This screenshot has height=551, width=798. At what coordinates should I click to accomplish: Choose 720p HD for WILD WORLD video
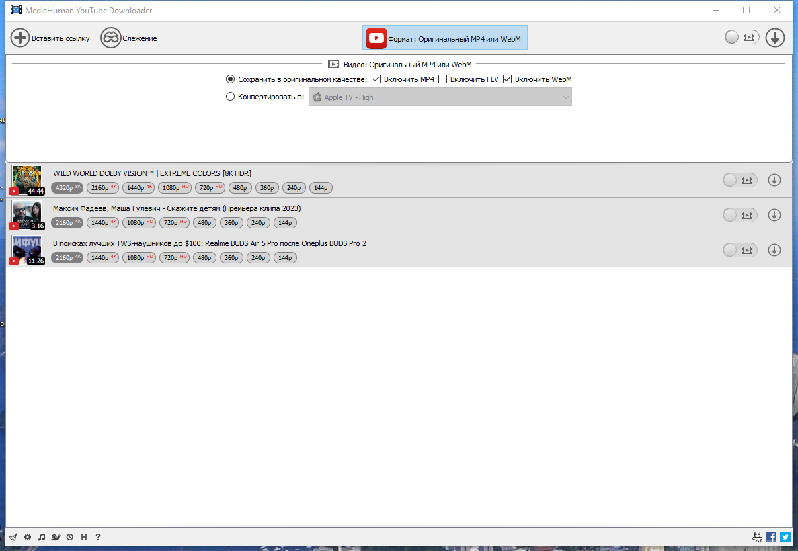pyautogui.click(x=210, y=187)
